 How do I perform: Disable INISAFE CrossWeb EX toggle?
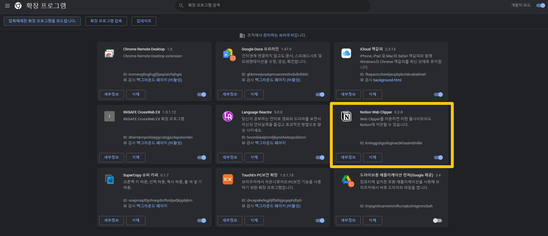[202, 158]
